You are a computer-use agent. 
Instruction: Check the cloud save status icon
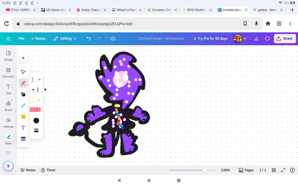[x=113, y=39]
